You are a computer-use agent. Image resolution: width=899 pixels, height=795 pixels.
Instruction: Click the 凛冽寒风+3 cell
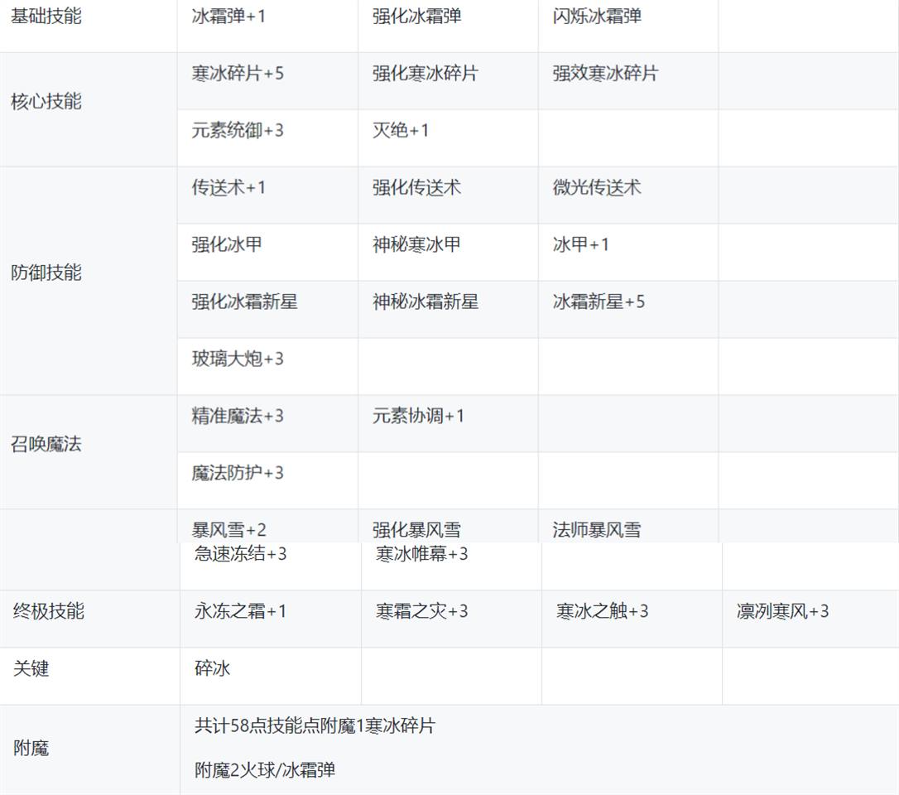coord(782,612)
